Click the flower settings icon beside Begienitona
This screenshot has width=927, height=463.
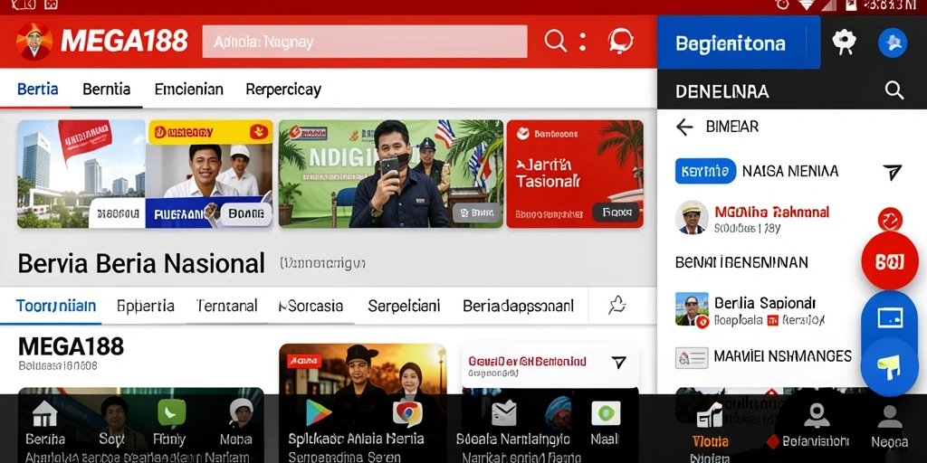tap(845, 42)
